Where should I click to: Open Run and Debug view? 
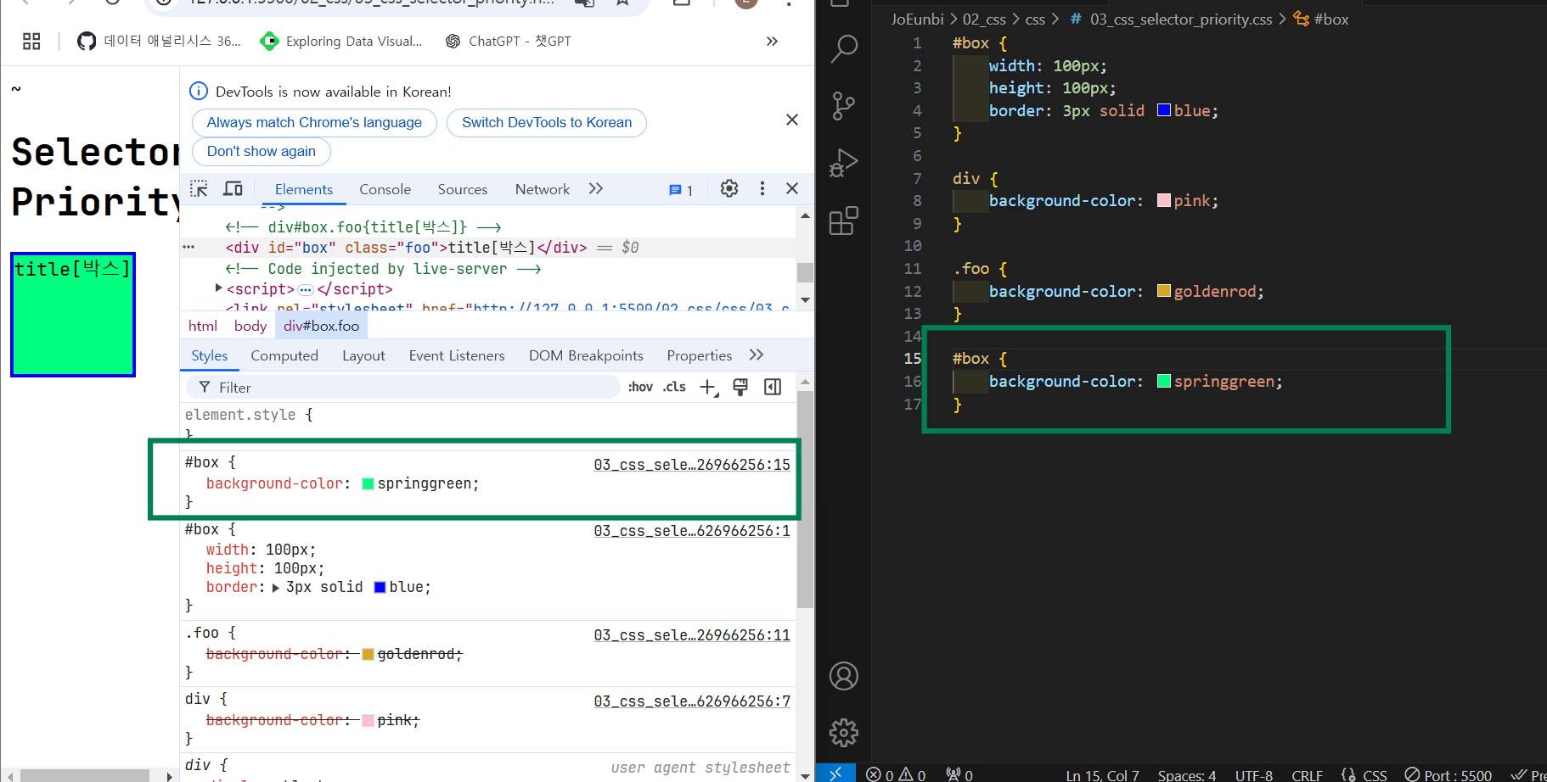tap(843, 163)
